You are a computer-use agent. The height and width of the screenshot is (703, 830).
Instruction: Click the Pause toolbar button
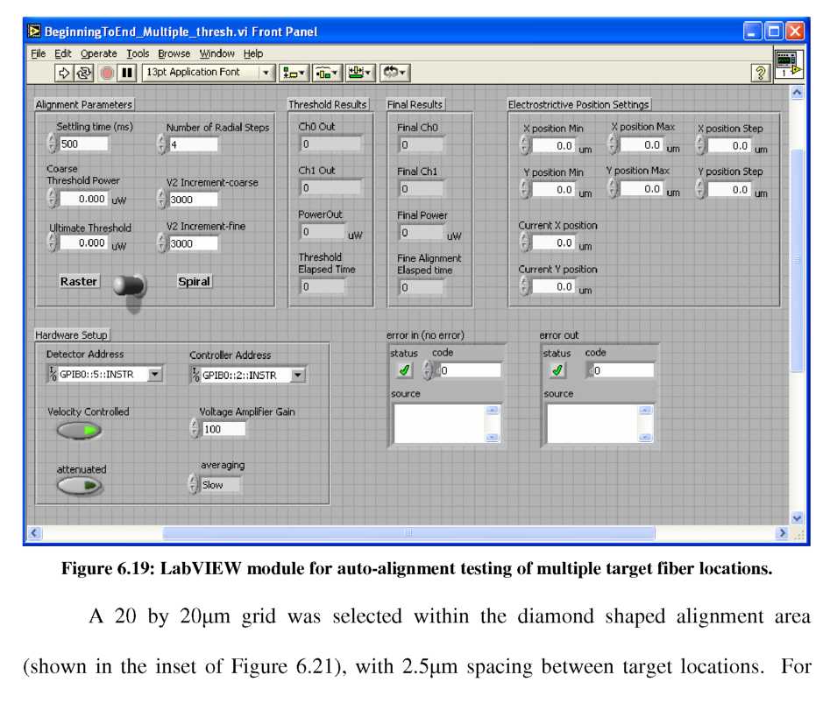(127, 73)
